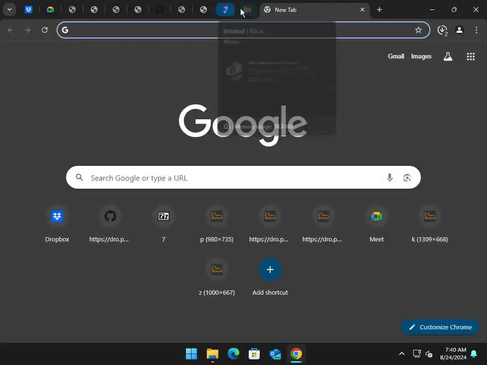Image resolution: width=487 pixels, height=365 pixels.
Task: Select the New Tab tab
Action: click(x=314, y=10)
